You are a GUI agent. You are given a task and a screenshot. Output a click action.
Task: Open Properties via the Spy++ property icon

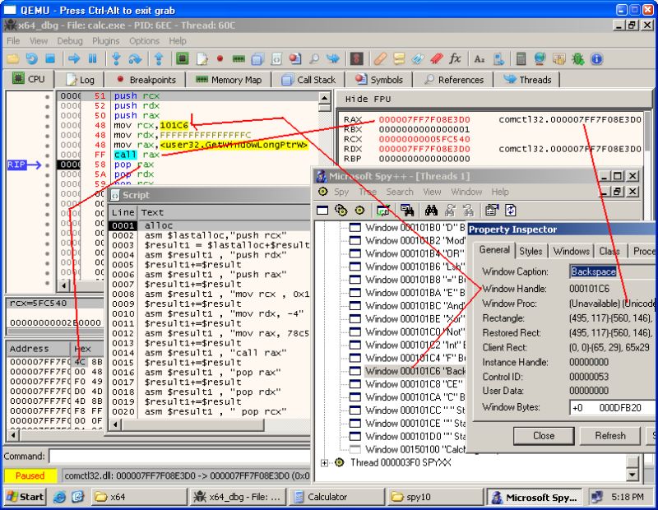492,210
